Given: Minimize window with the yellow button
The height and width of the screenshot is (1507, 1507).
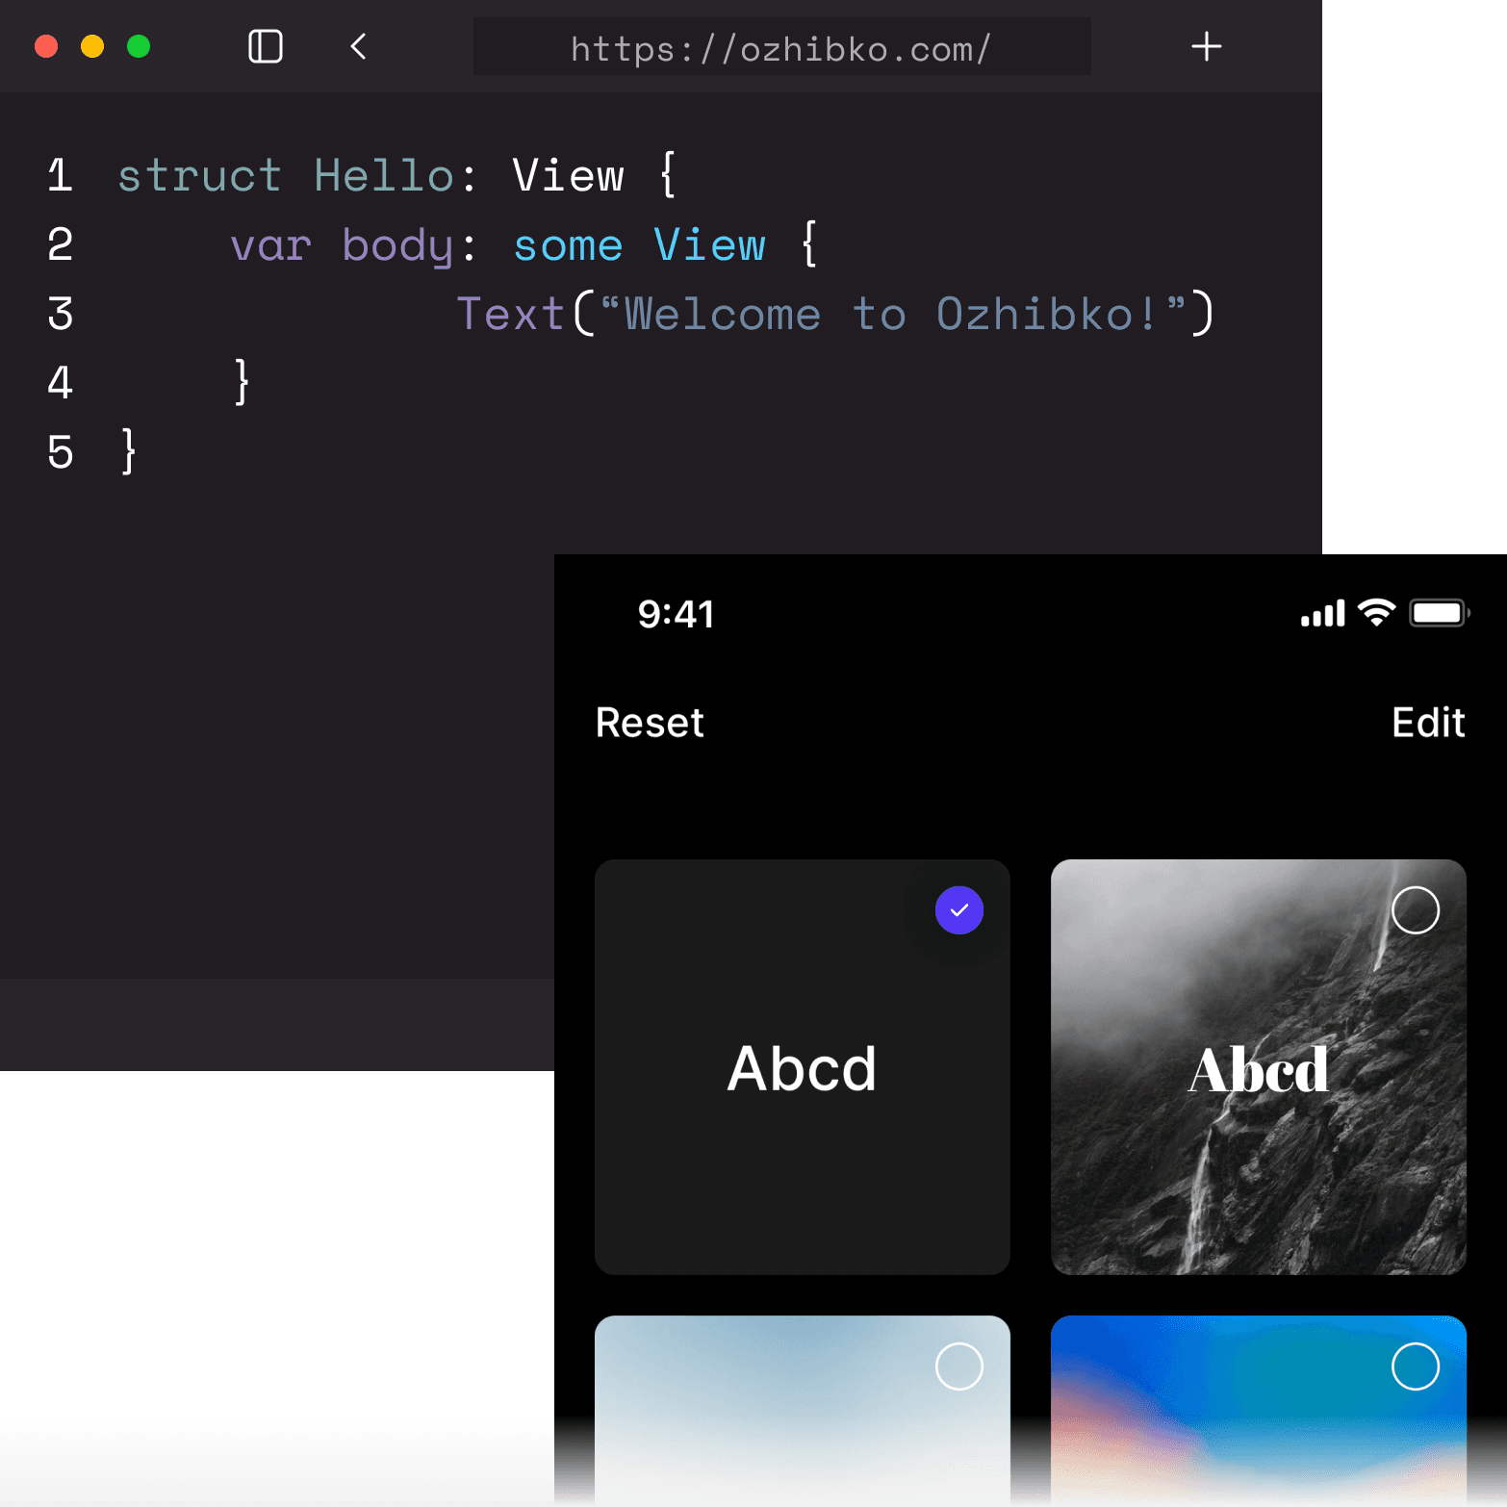Looking at the screenshot, I should pos(92,46).
